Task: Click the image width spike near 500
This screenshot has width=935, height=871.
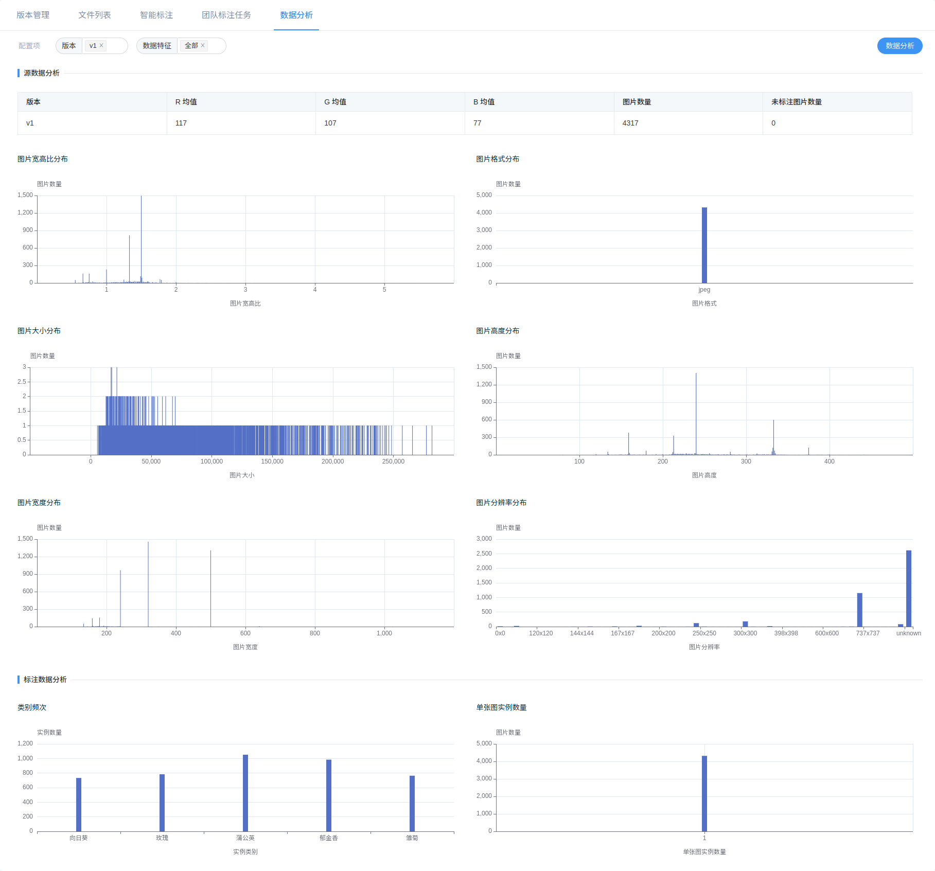Action: click(210, 589)
